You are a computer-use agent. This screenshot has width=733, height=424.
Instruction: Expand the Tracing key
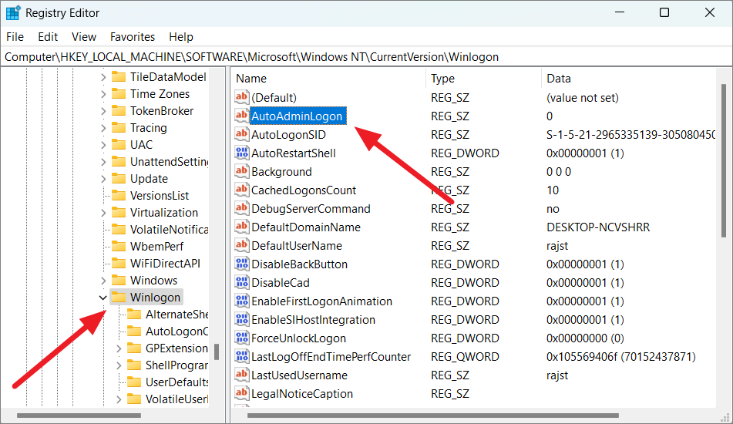click(103, 128)
